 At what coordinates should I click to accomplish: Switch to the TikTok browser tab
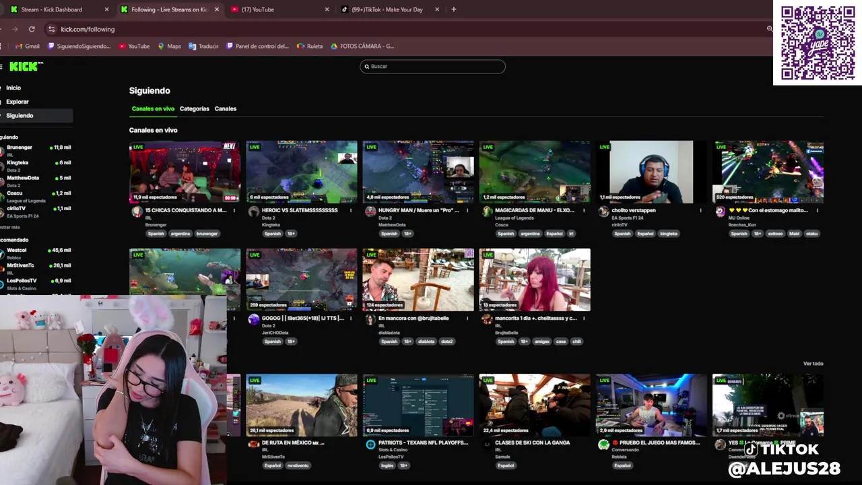390,9
